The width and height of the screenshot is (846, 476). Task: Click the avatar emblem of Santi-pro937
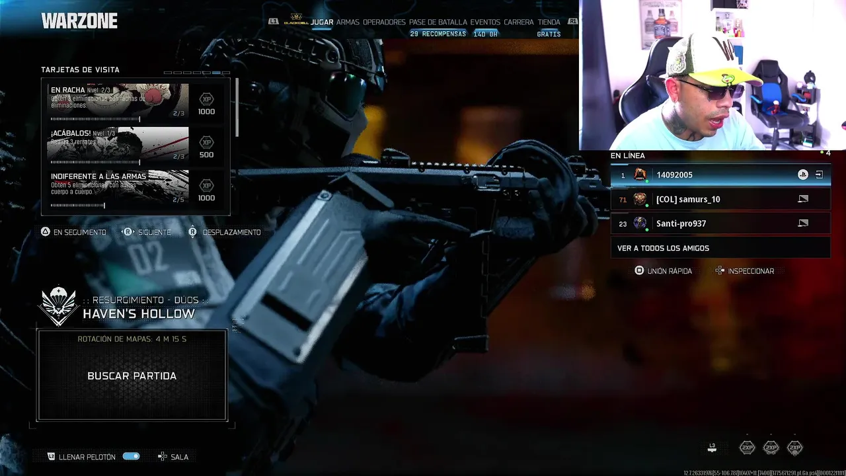pyautogui.click(x=640, y=223)
